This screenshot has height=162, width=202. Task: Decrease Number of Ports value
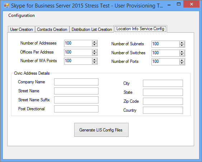pyautogui.click(x=182, y=63)
